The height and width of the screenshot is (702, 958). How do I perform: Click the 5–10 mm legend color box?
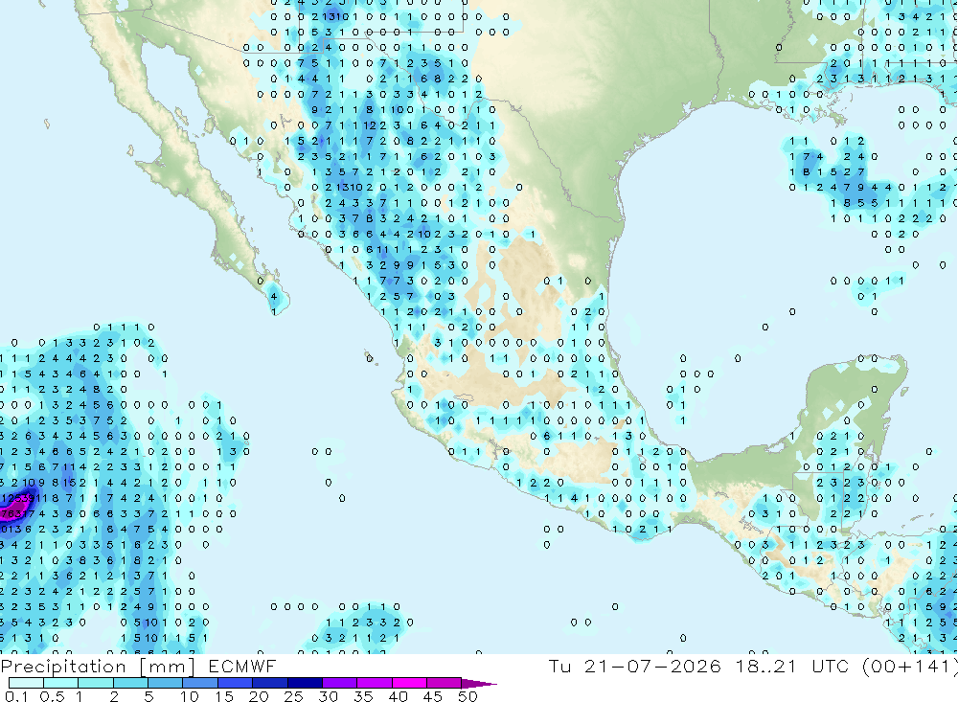click(x=166, y=683)
